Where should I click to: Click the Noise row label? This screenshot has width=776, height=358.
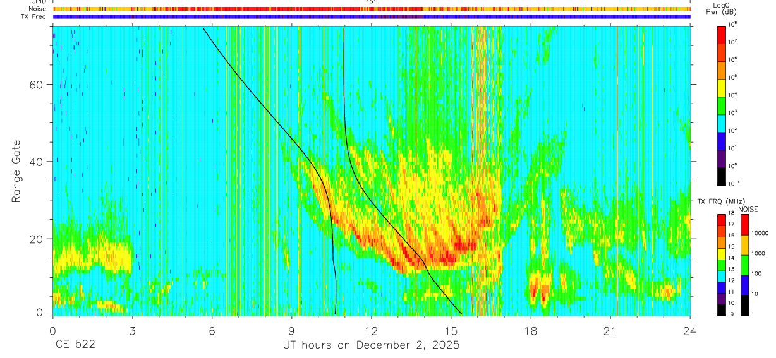[37, 9]
